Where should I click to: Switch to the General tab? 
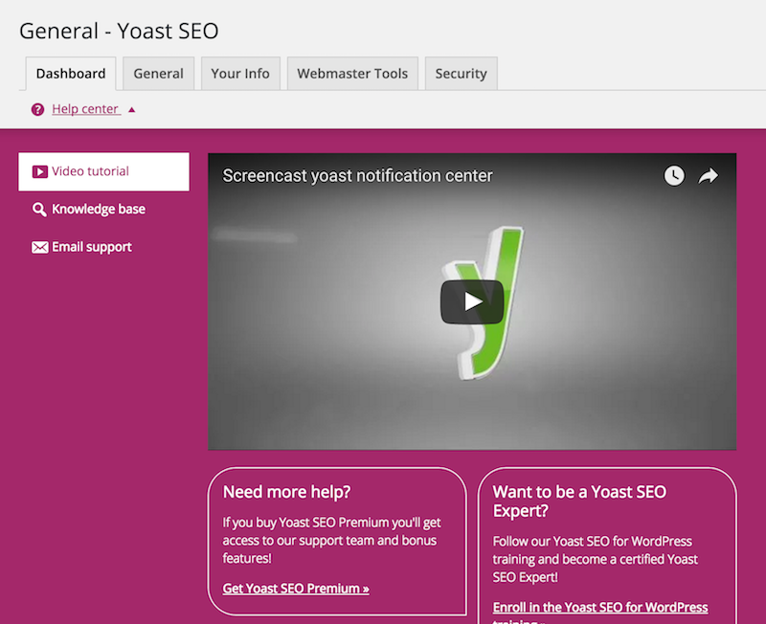pyautogui.click(x=159, y=74)
